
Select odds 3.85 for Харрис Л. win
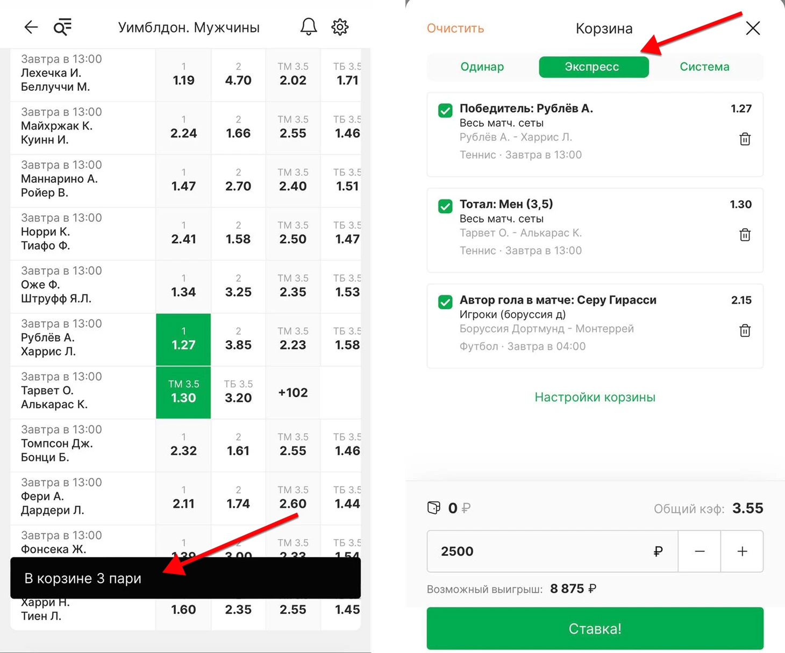coord(238,339)
